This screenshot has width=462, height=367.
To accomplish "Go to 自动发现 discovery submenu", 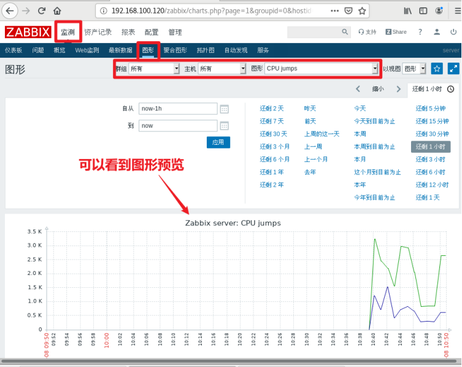I will click(x=236, y=50).
